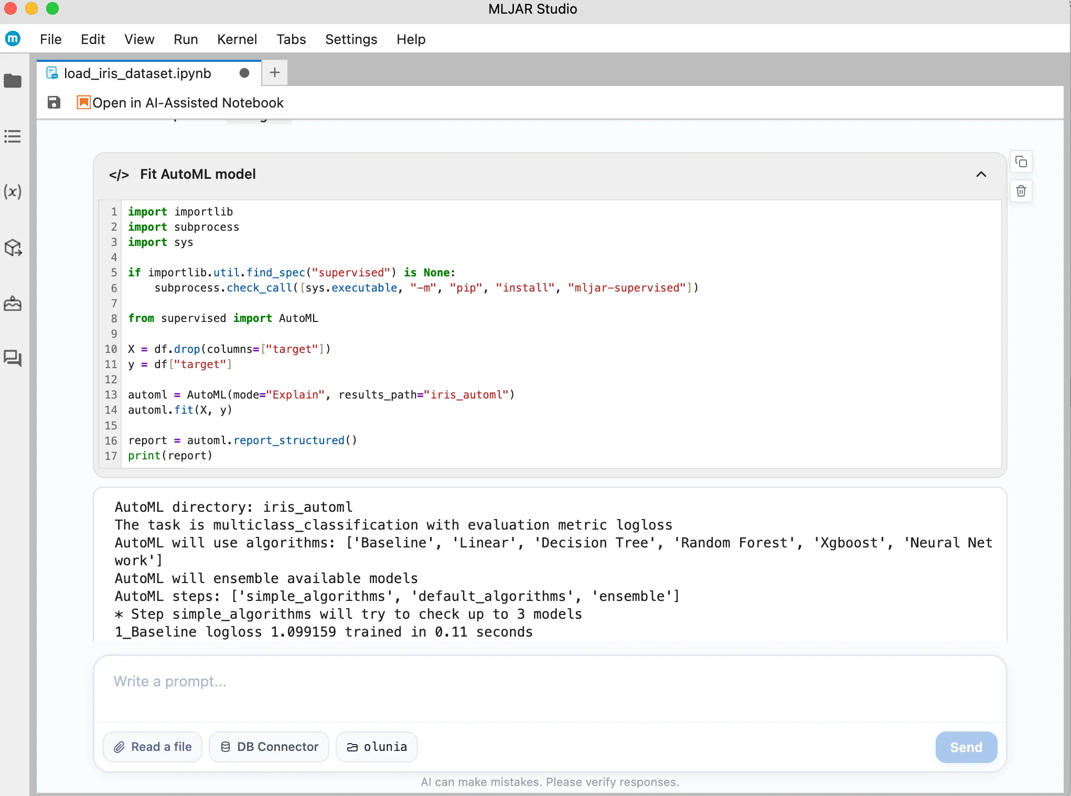Click code line 'automl.fit(X, y)'
Image resolution: width=1071 pixels, height=796 pixels.
click(180, 410)
